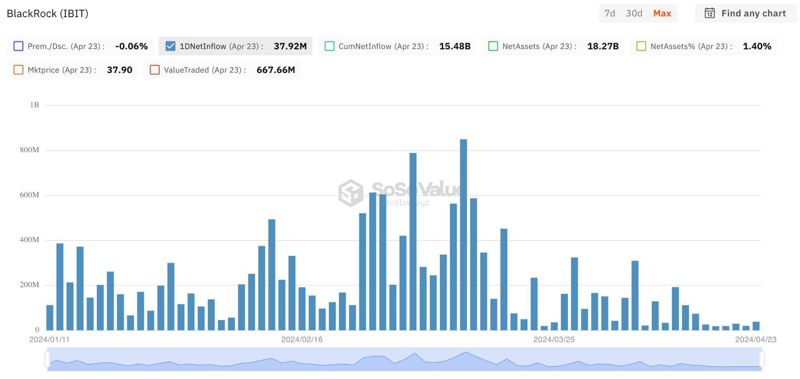Viewport: 800px width, 379px height.
Task: Click the left range slider handle
Action: coord(47,359)
